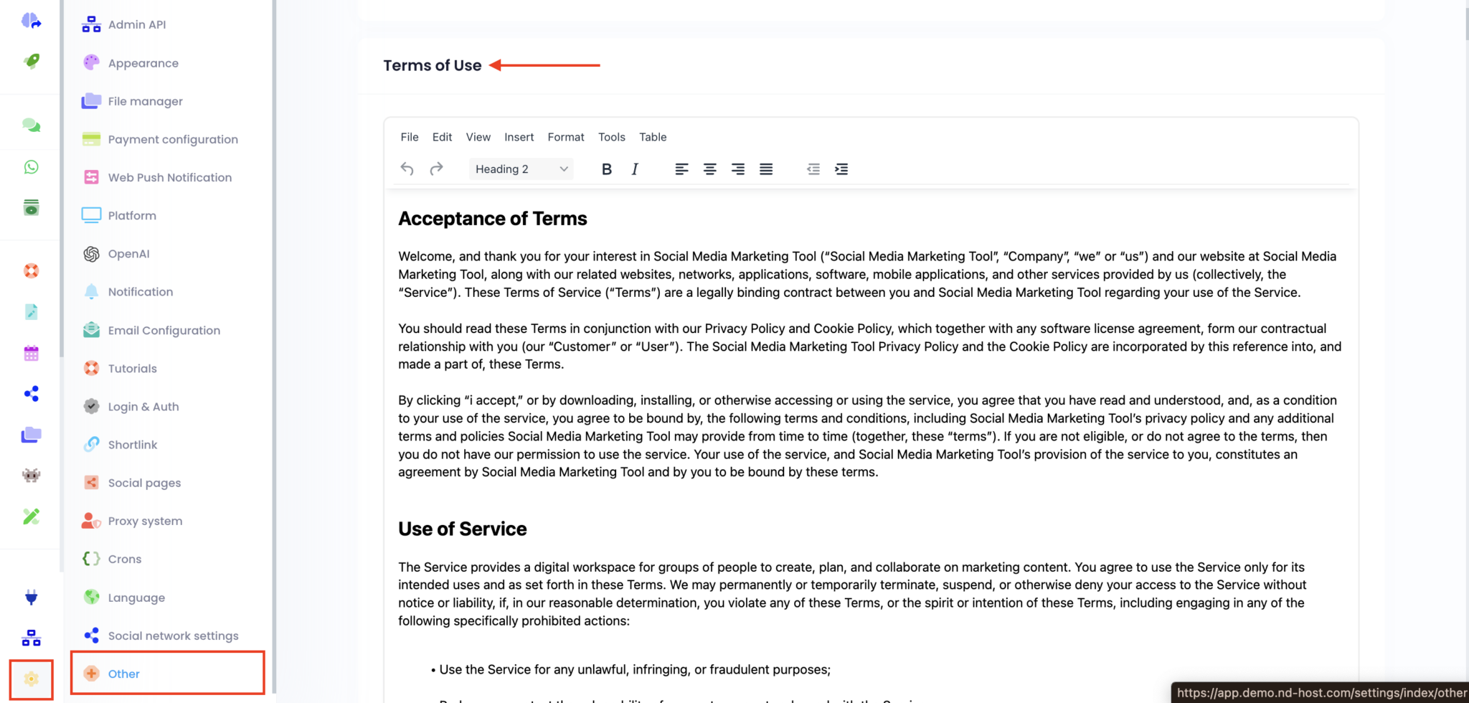
Task: Increase indent in the editor
Action: (x=841, y=169)
